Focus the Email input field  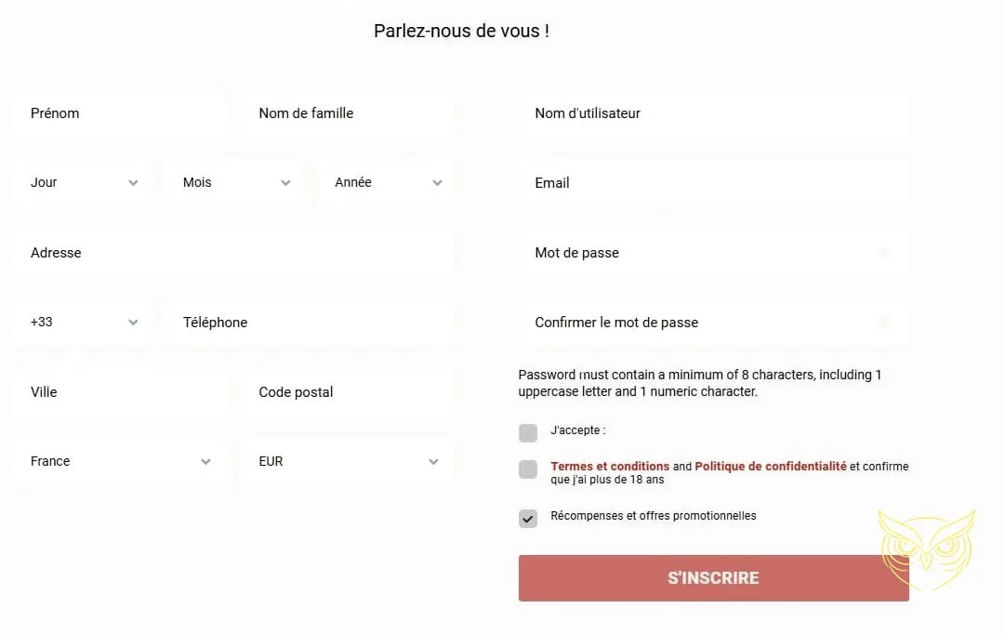click(713, 183)
